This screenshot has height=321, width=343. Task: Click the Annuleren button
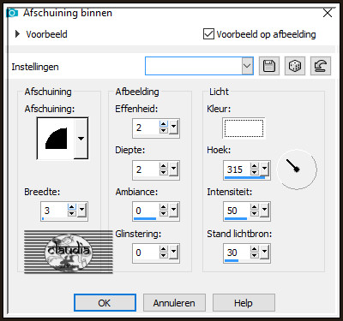coord(174,303)
